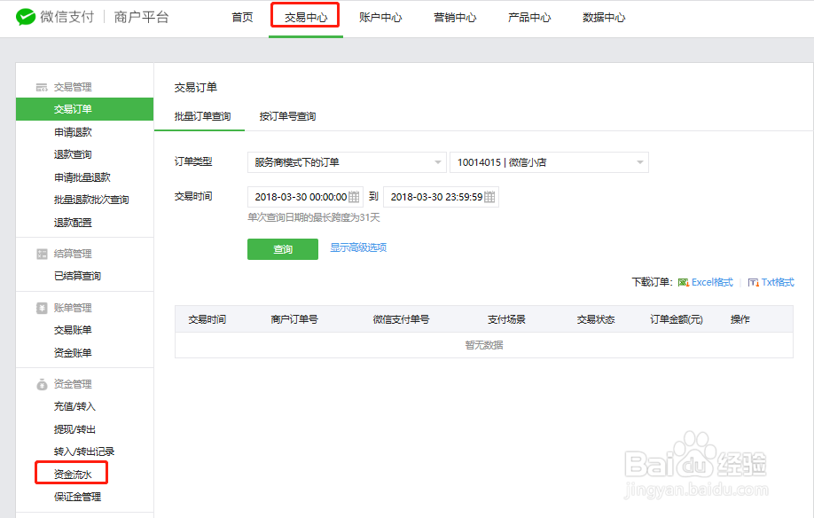
Task: Open 批量退款批次查询 in sidebar
Action: [x=91, y=200]
